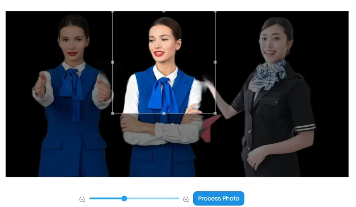Click the Process Photo button
356x207 pixels.
pyautogui.click(x=219, y=198)
